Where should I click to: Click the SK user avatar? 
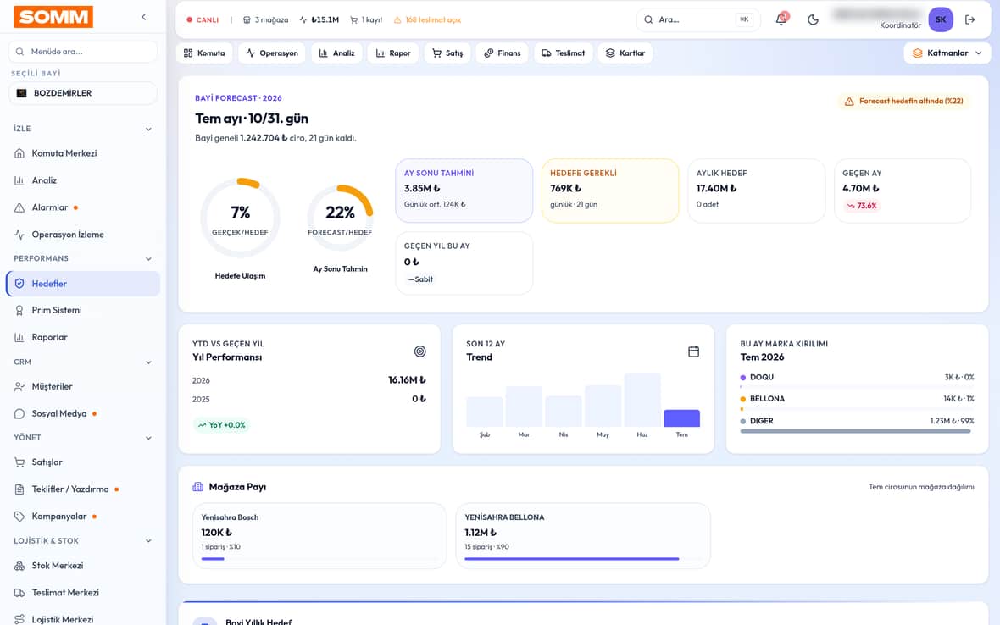(941, 19)
